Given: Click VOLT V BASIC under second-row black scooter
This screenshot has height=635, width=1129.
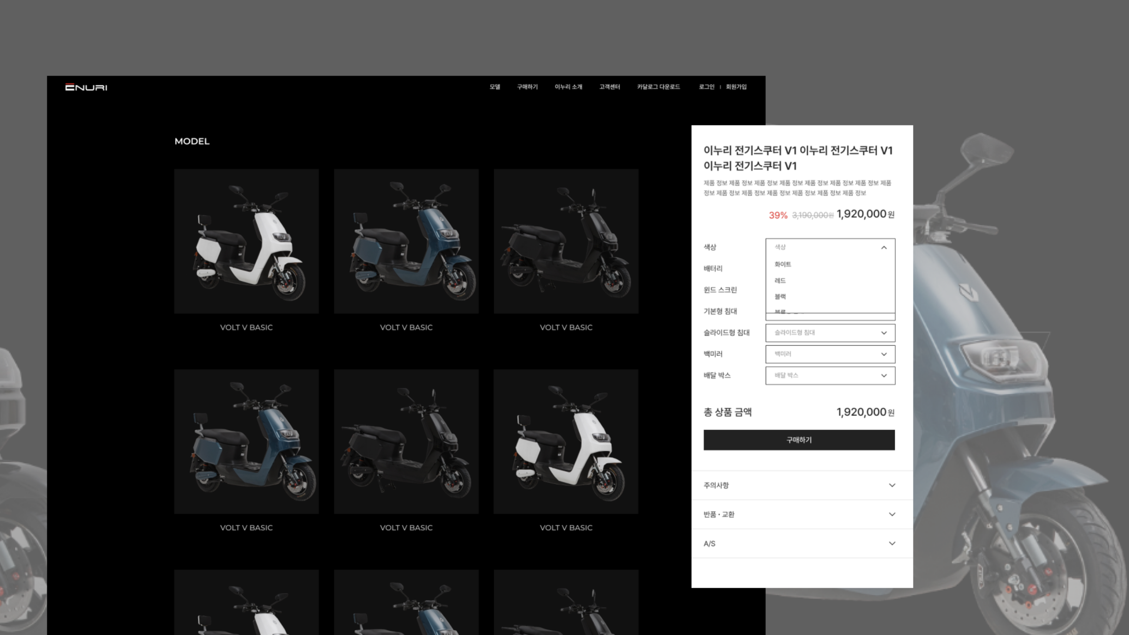Looking at the screenshot, I should 406,528.
